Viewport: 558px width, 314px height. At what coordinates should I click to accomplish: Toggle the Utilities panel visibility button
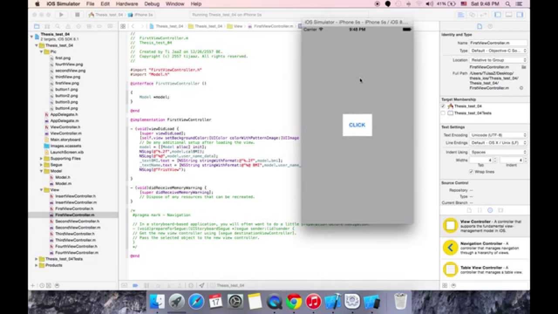click(x=520, y=14)
